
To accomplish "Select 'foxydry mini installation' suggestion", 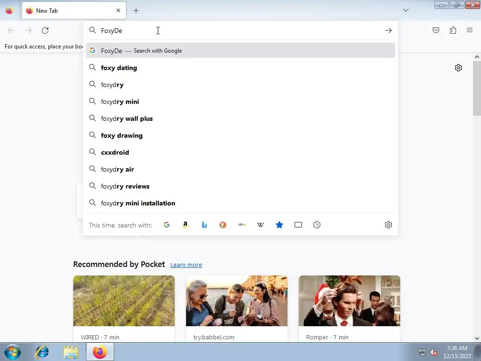I will 240,203.
